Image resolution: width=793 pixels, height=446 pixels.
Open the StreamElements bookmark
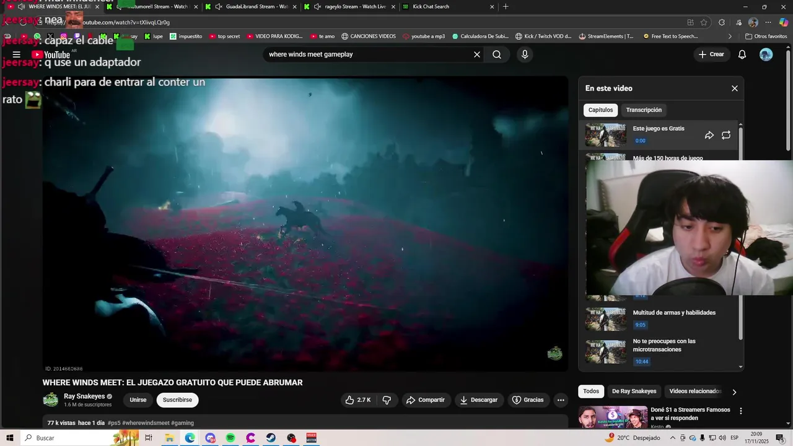[606, 37]
